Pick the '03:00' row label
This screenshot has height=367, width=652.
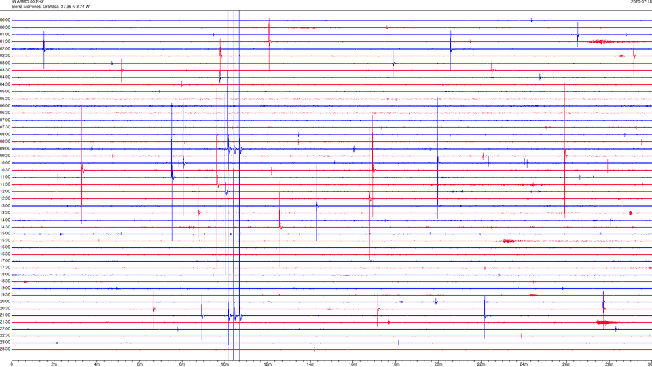5,63
